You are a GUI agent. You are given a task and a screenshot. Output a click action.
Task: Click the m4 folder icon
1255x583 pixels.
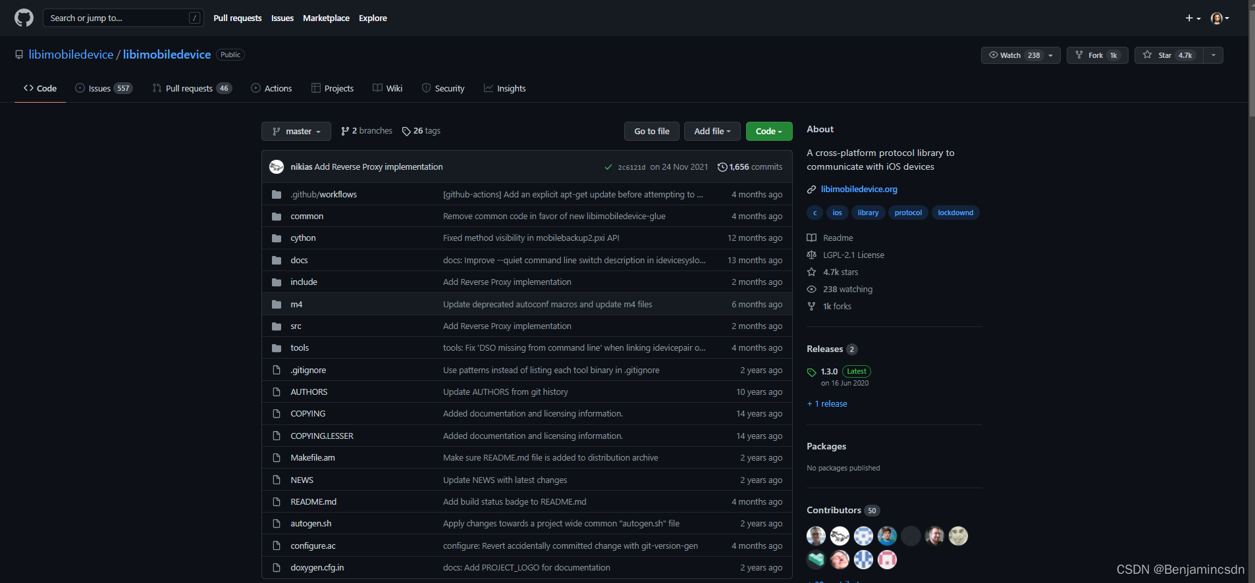coord(277,305)
